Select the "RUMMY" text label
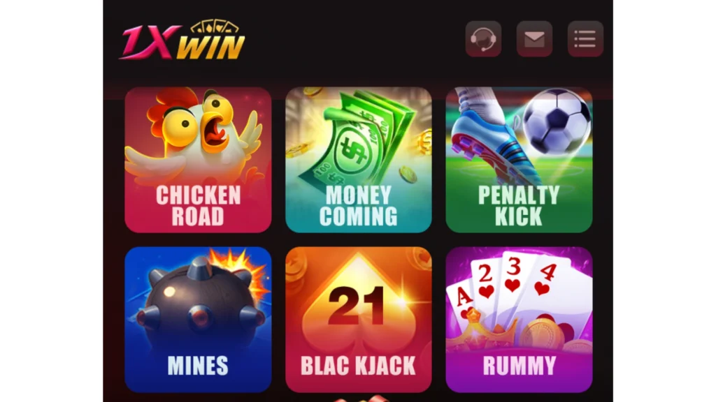The height and width of the screenshot is (402, 716). (x=520, y=366)
